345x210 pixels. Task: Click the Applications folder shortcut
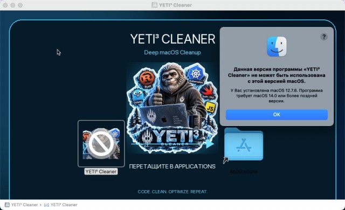(244, 144)
